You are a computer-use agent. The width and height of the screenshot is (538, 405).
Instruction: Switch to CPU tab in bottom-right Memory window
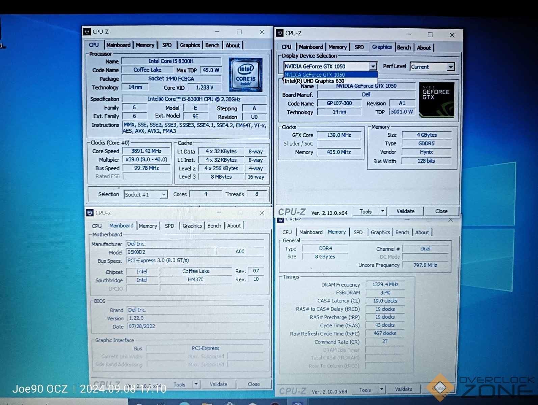point(287,232)
